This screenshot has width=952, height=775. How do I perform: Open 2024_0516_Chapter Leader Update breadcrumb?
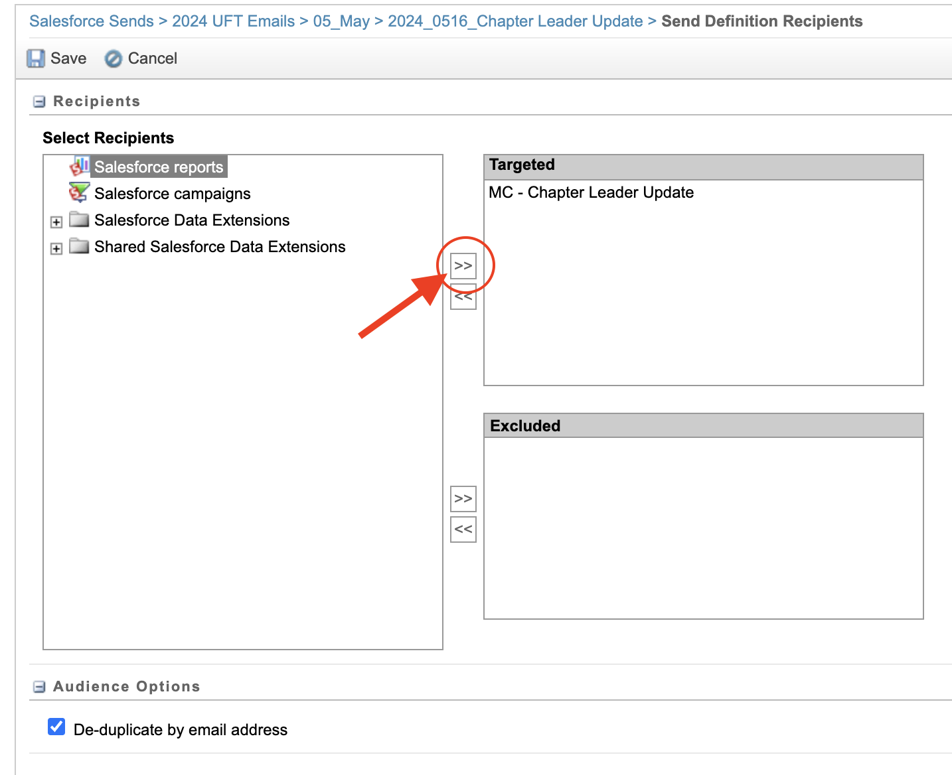(515, 21)
